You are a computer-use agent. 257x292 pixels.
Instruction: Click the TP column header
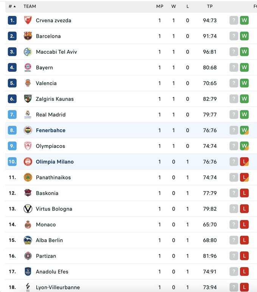[210, 6]
